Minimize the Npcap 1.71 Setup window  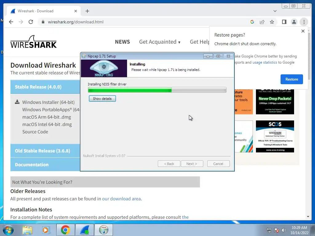(208, 56)
